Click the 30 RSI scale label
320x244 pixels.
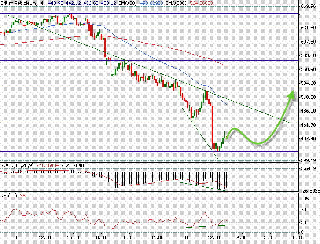coord(304,222)
